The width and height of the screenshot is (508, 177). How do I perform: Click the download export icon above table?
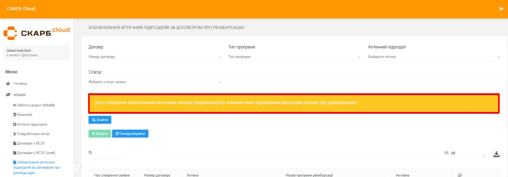coord(496,154)
